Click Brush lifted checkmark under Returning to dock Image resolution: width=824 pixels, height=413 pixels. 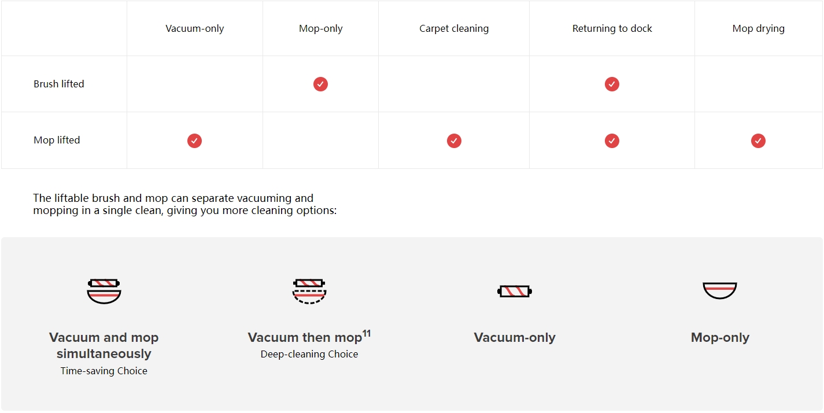612,84
